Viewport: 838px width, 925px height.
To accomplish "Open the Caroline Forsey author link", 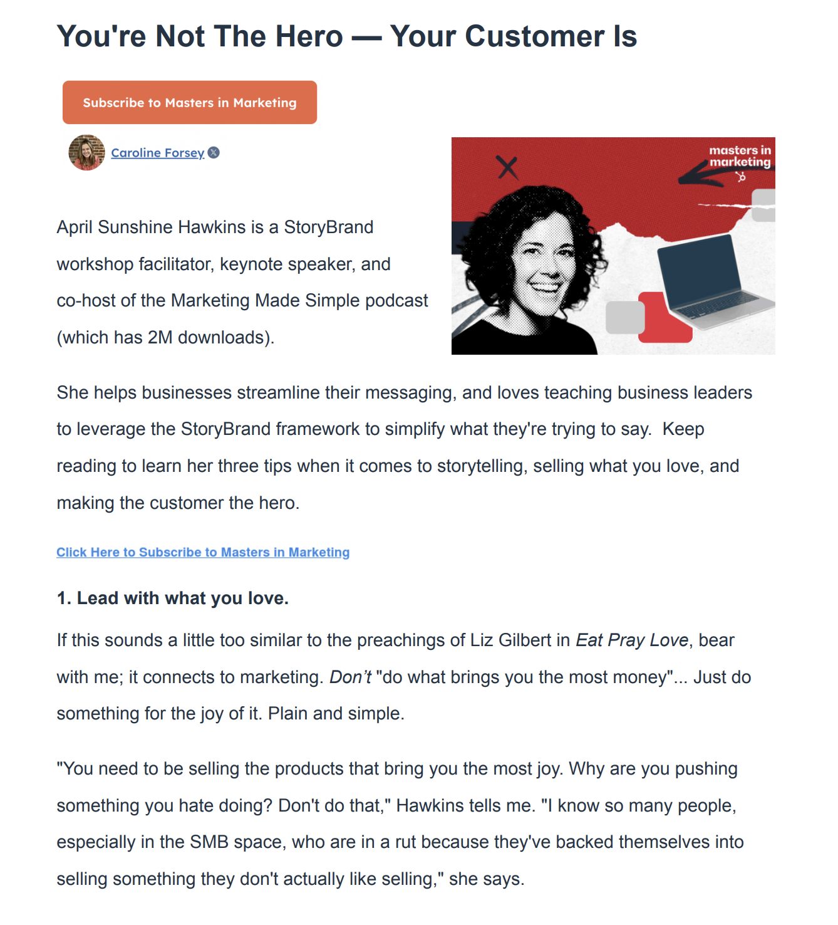I will point(157,153).
